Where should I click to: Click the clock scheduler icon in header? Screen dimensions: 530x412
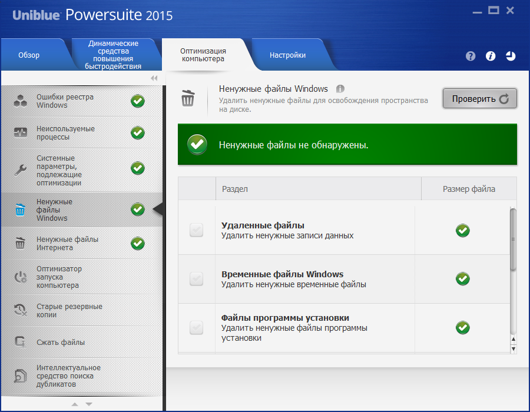pyautogui.click(x=510, y=56)
